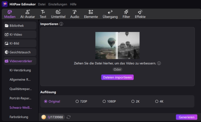Image resolution: width=201 pixels, height=122 pixels.
Task: Select KI-Verstärkung in the sidebar
Action: (x=20, y=70)
